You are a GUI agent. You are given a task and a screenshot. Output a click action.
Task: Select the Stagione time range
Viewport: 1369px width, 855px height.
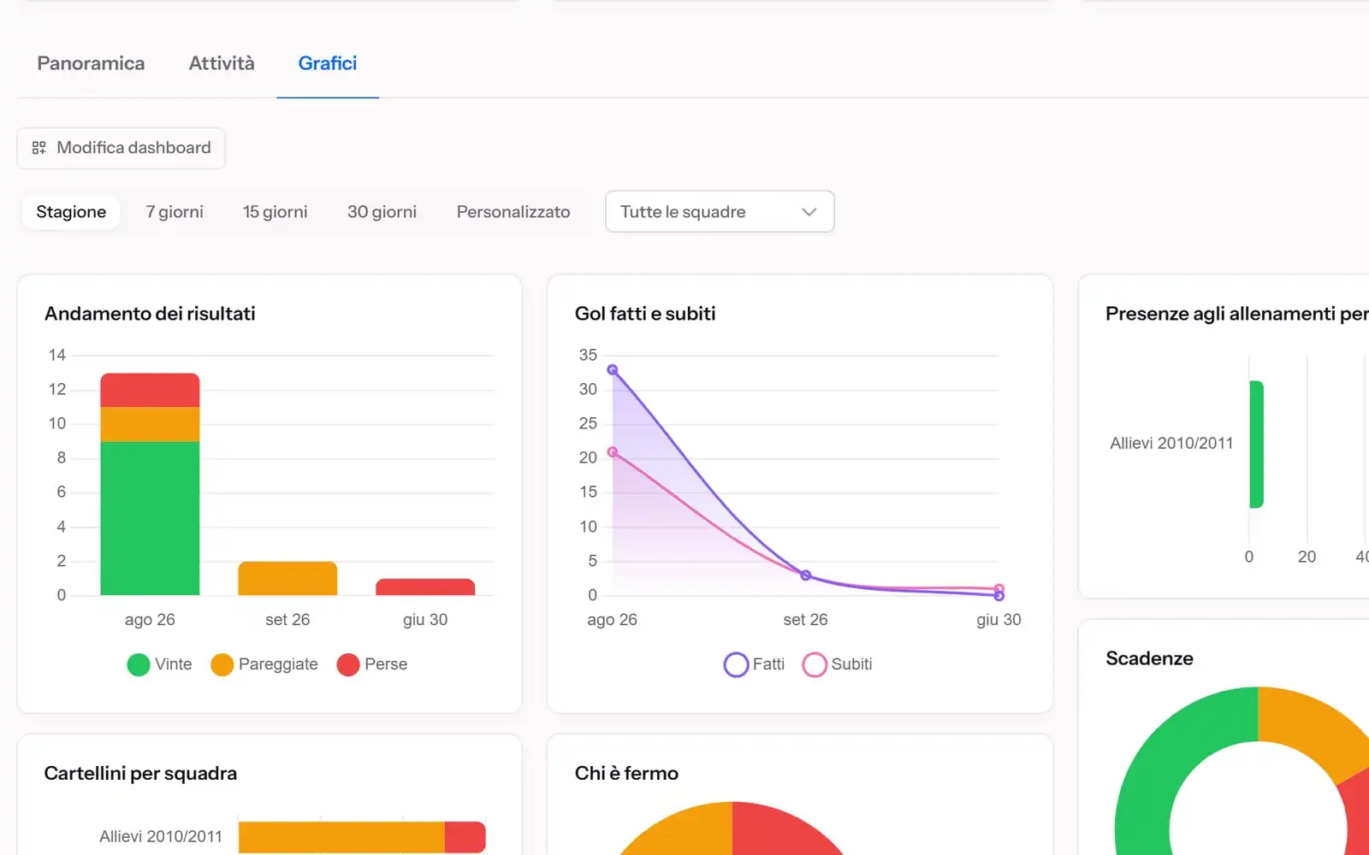tap(71, 212)
